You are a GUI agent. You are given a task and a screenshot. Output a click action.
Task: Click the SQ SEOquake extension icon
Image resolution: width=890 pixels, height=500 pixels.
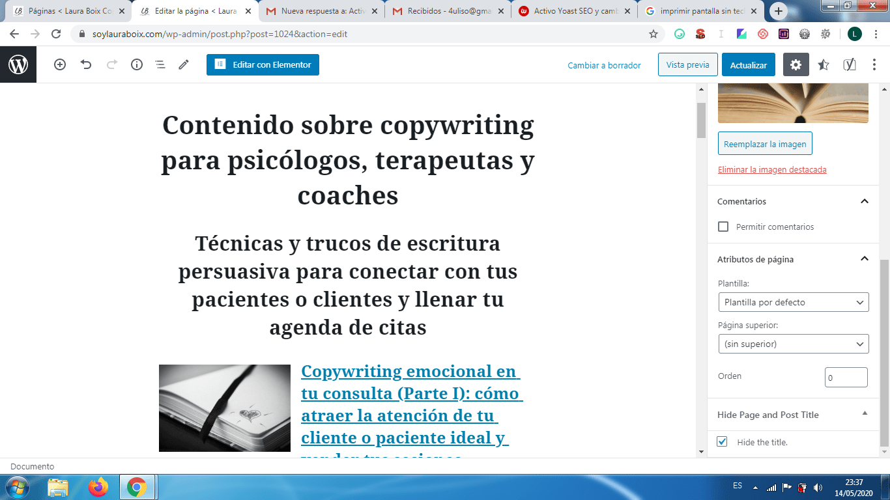[x=825, y=34]
